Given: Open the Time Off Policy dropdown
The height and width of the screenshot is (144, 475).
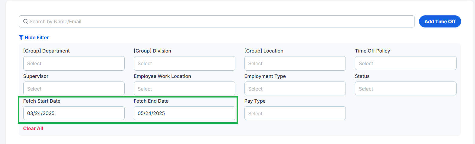Looking at the screenshot, I should (405, 63).
